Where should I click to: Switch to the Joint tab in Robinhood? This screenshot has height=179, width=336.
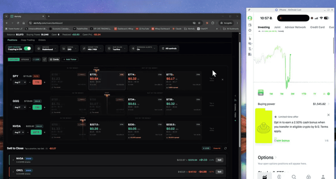(277, 27)
